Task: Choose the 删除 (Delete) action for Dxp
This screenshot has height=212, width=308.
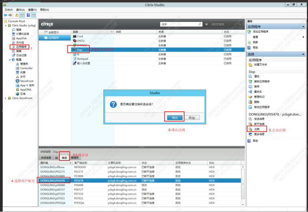Action: [256, 102]
